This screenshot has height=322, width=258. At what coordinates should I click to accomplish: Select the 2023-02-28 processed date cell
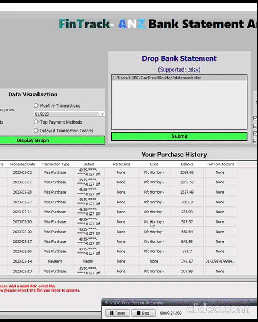(x=22, y=192)
